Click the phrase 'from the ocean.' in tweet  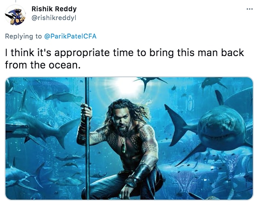point(43,65)
